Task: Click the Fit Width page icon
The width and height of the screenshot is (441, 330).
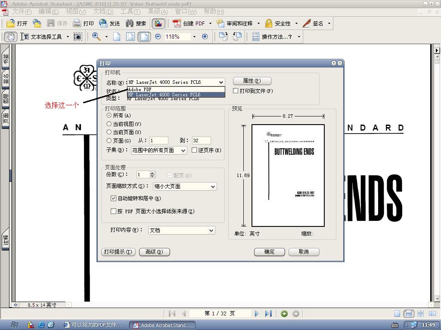Action: (x=144, y=37)
